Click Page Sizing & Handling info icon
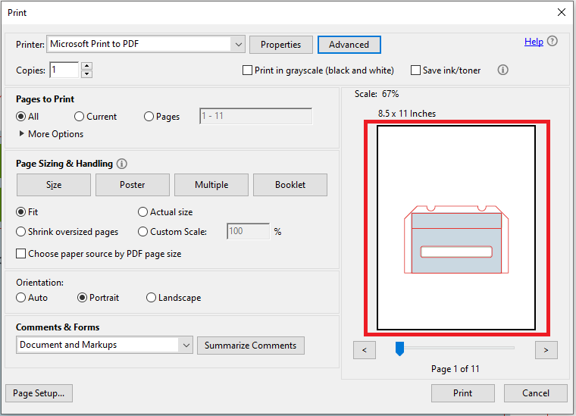The image size is (576, 416). pyautogui.click(x=121, y=164)
